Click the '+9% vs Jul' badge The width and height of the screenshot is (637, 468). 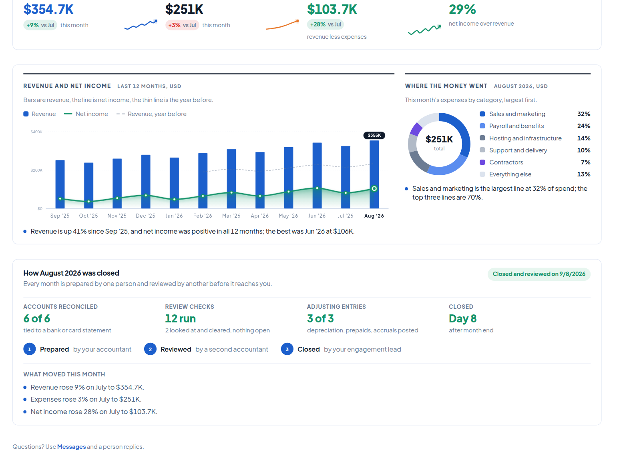click(x=40, y=25)
